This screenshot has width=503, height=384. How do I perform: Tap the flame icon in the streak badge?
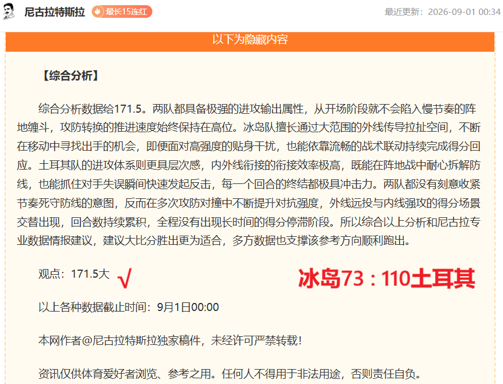[98, 12]
